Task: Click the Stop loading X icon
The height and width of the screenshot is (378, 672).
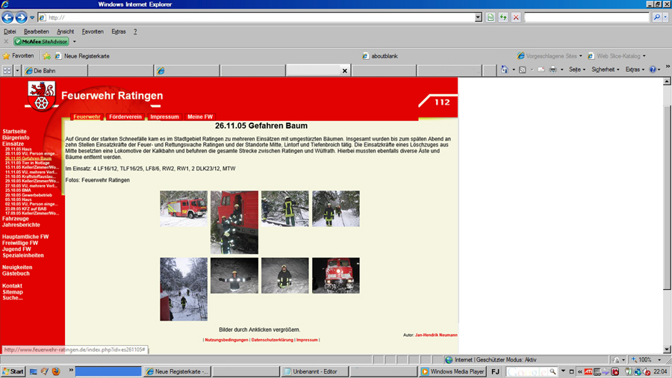Action: point(516,17)
